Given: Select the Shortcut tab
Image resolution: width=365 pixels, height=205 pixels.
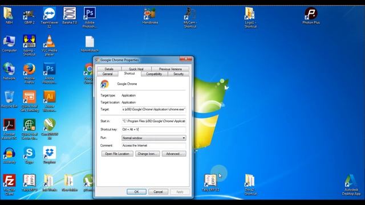Looking at the screenshot, I should click(x=129, y=73).
